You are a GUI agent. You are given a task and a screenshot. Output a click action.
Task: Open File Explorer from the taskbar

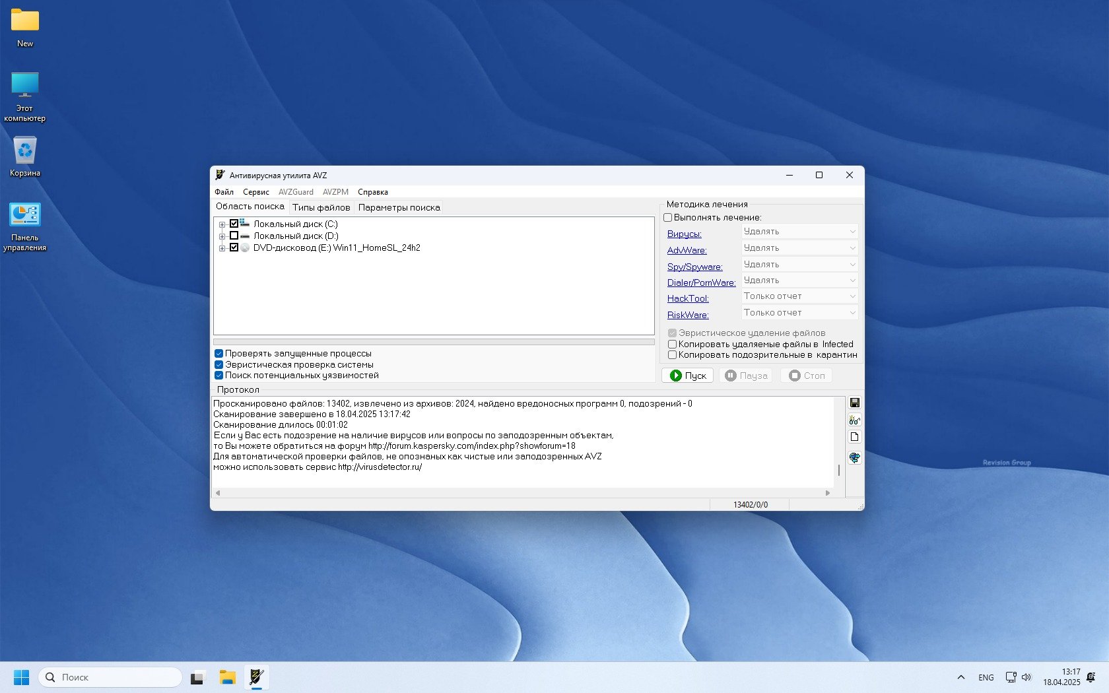click(228, 677)
